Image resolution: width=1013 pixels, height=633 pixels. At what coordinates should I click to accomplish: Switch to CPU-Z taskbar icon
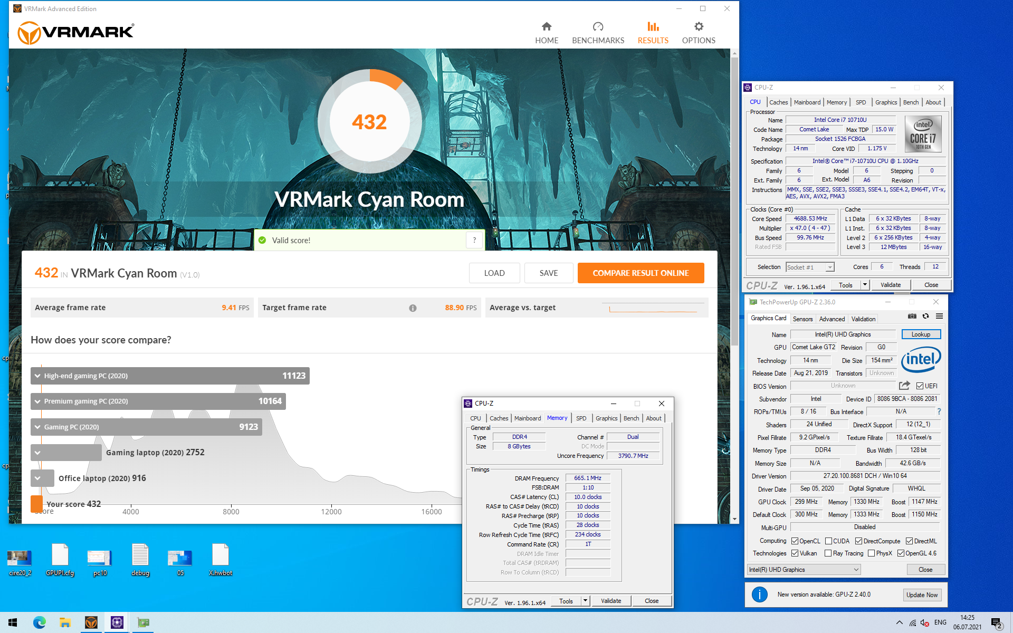(x=117, y=622)
